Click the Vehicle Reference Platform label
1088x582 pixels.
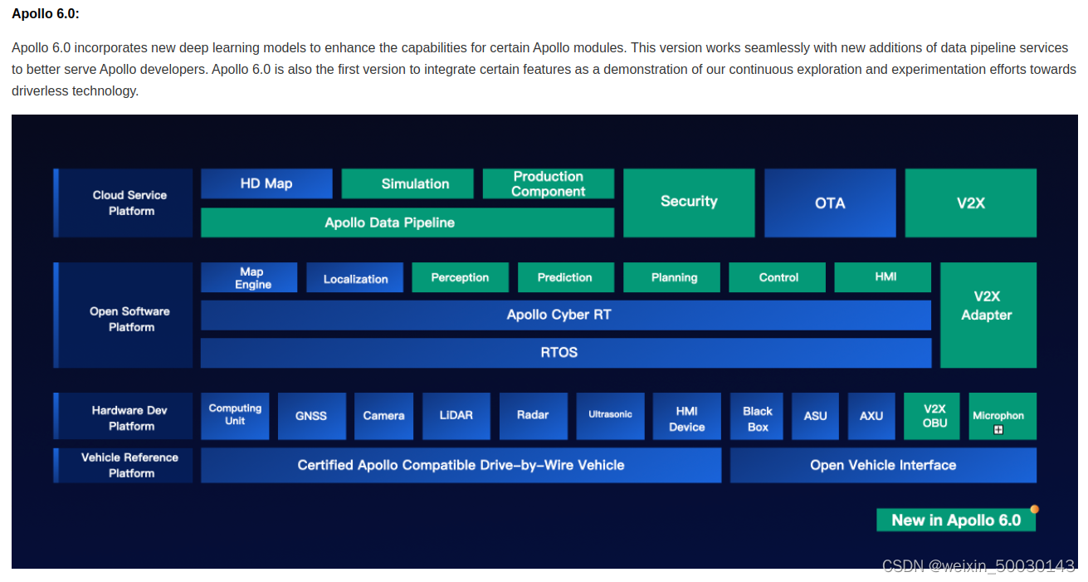[124, 466]
